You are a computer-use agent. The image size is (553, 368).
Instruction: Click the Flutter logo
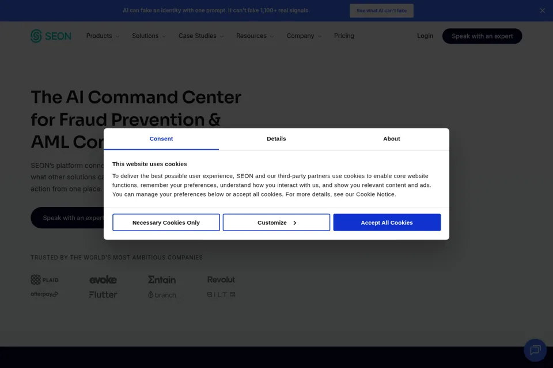click(103, 294)
